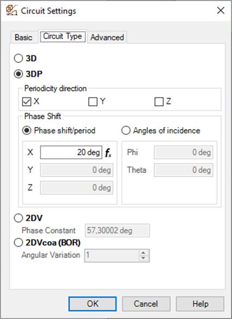
Task: Close the Circuit Settings dialog with X
Action: (x=221, y=10)
